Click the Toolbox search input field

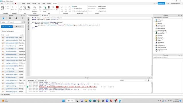coord(15,22)
